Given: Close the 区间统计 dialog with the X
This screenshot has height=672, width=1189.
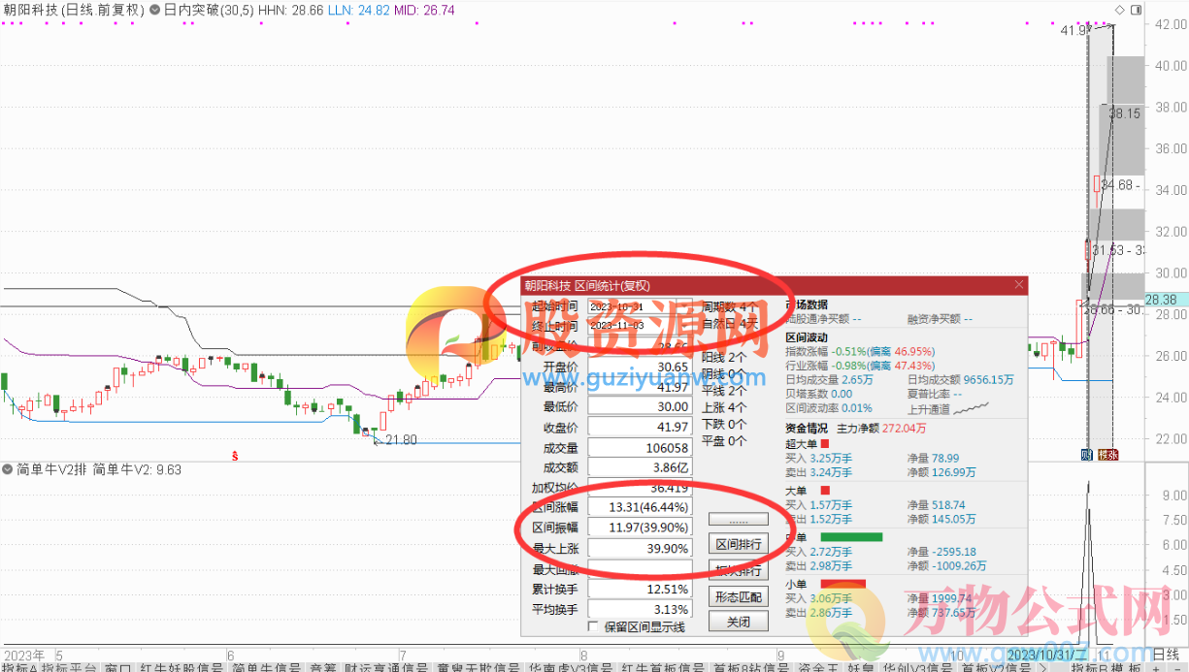Looking at the screenshot, I should (1019, 285).
